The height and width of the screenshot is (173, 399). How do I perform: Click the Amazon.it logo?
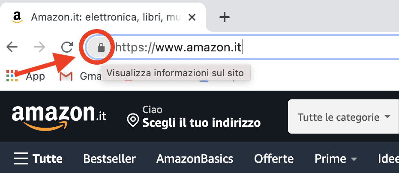(59, 116)
